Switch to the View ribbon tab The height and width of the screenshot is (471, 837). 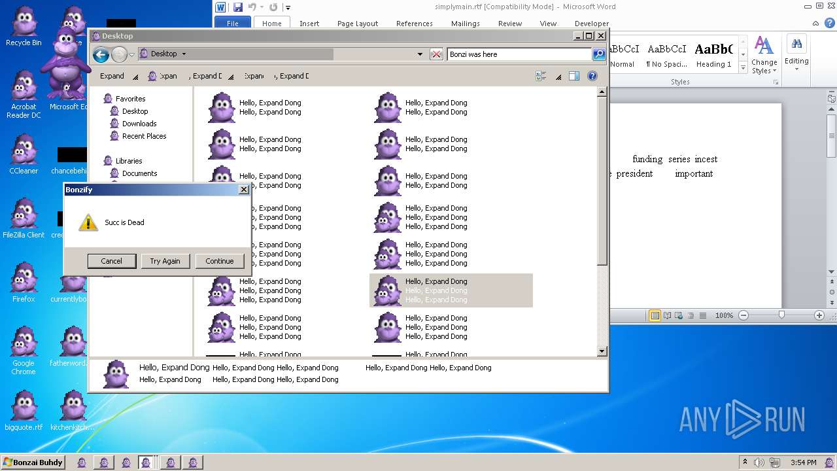pyautogui.click(x=548, y=23)
